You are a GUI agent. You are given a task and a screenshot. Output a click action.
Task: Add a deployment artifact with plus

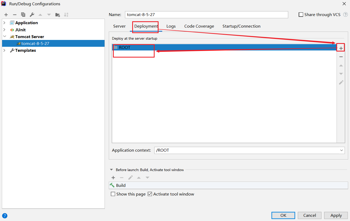click(341, 48)
